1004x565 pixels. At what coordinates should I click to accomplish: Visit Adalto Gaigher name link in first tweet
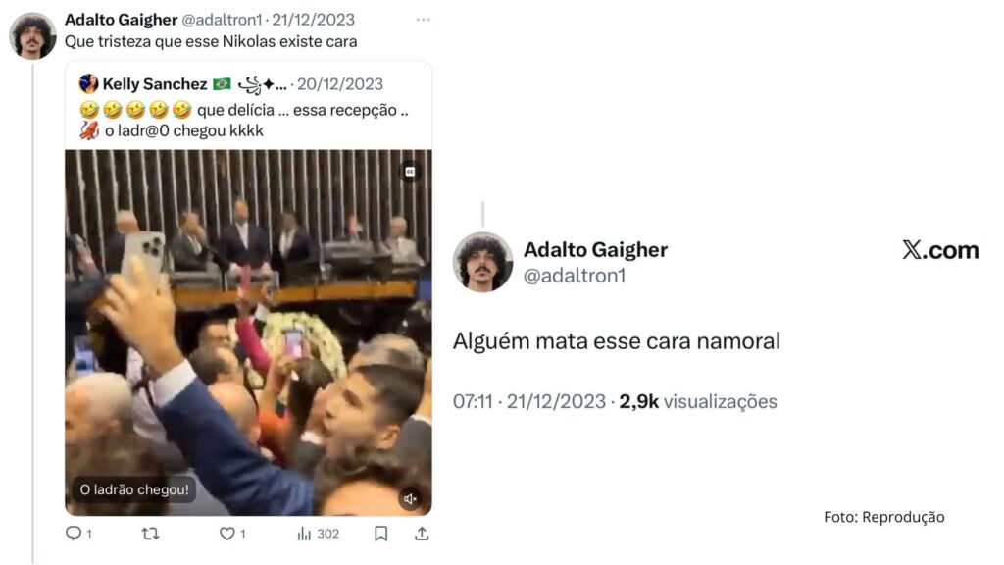121,20
